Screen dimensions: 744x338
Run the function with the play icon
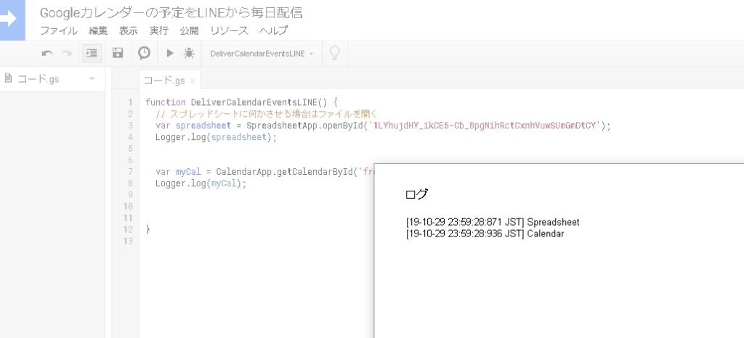tap(169, 53)
